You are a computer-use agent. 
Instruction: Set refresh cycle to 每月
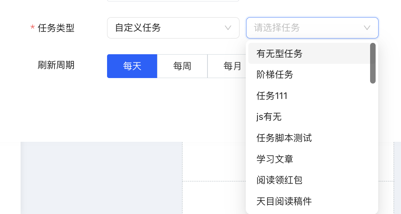[232, 66]
